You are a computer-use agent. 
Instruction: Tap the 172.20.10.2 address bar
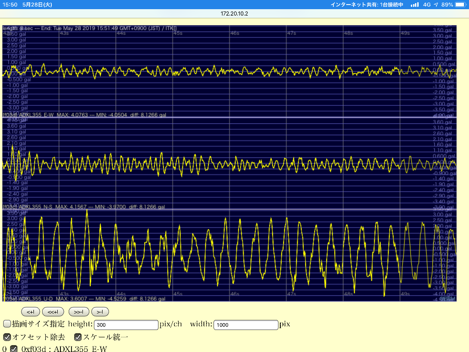[x=234, y=13]
